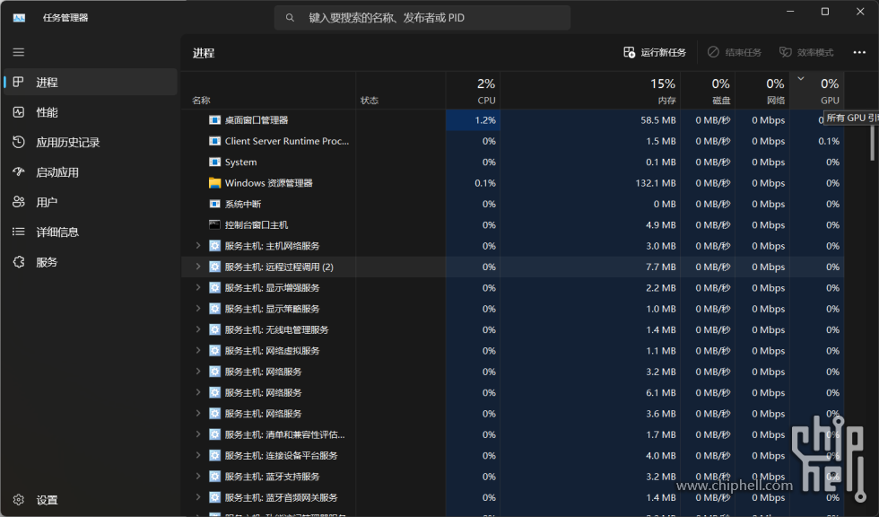Click the search box for name, publisher or PID
Screen dimensions: 879x517
(x=422, y=18)
